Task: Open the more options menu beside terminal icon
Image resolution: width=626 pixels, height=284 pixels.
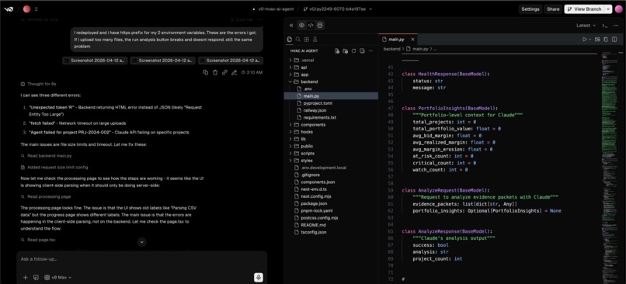Action: [x=615, y=26]
